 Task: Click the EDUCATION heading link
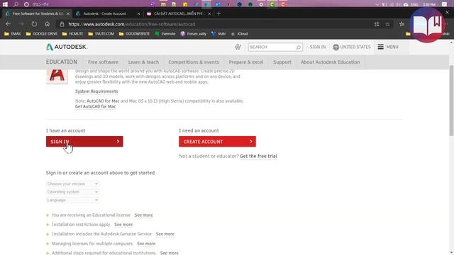62,62
